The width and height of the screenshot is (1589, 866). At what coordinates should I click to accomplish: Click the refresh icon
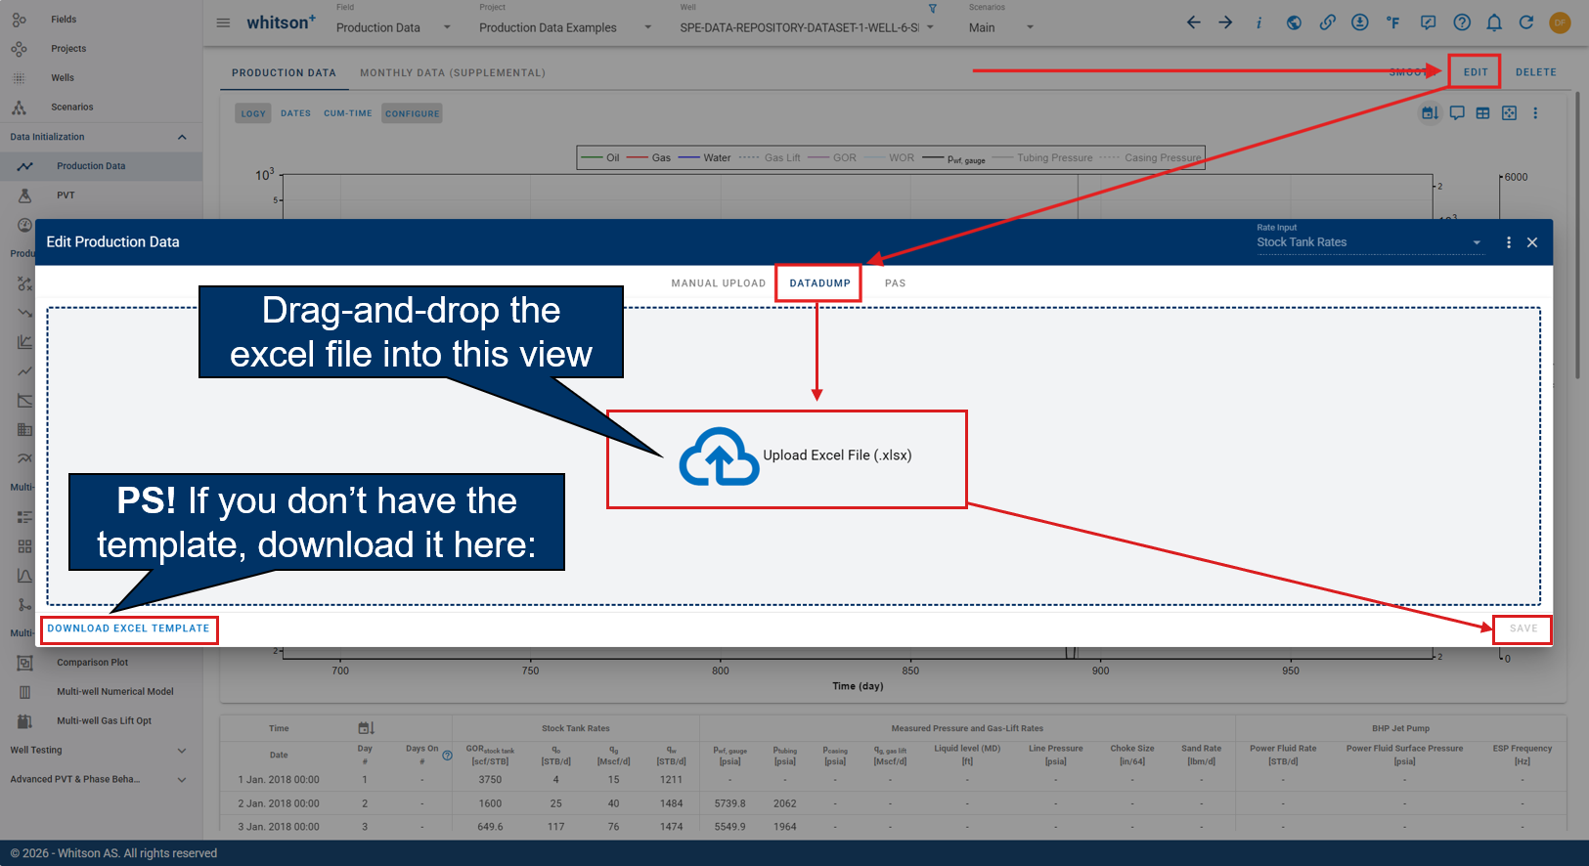[x=1526, y=22]
